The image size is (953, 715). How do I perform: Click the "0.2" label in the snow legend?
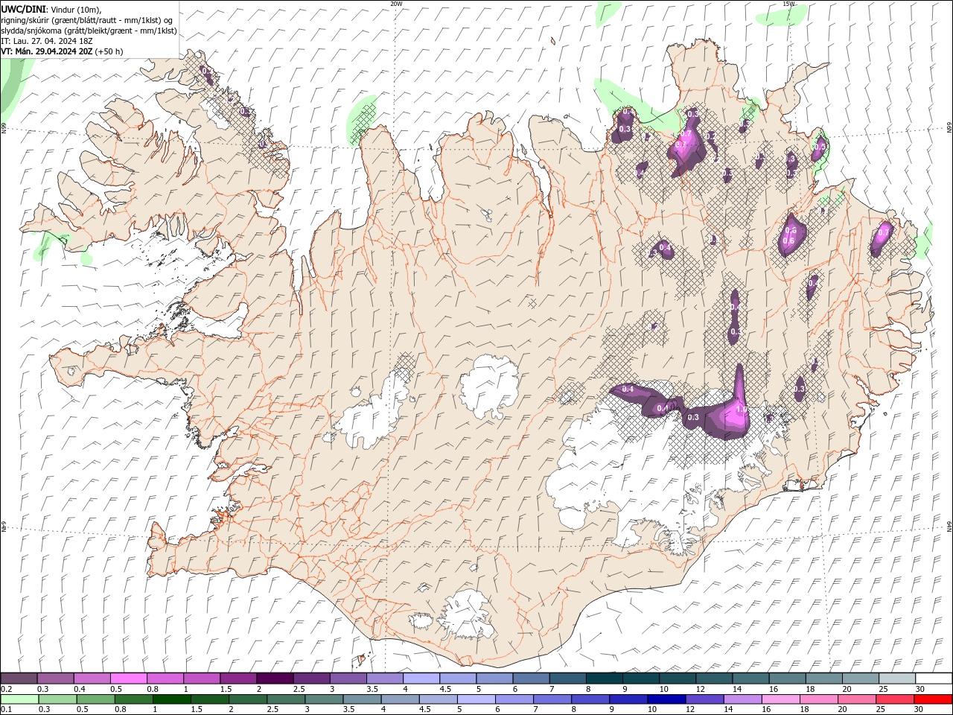[x=6, y=689]
